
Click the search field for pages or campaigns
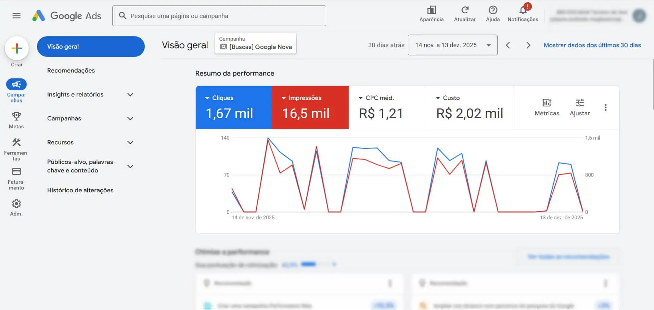219,15
